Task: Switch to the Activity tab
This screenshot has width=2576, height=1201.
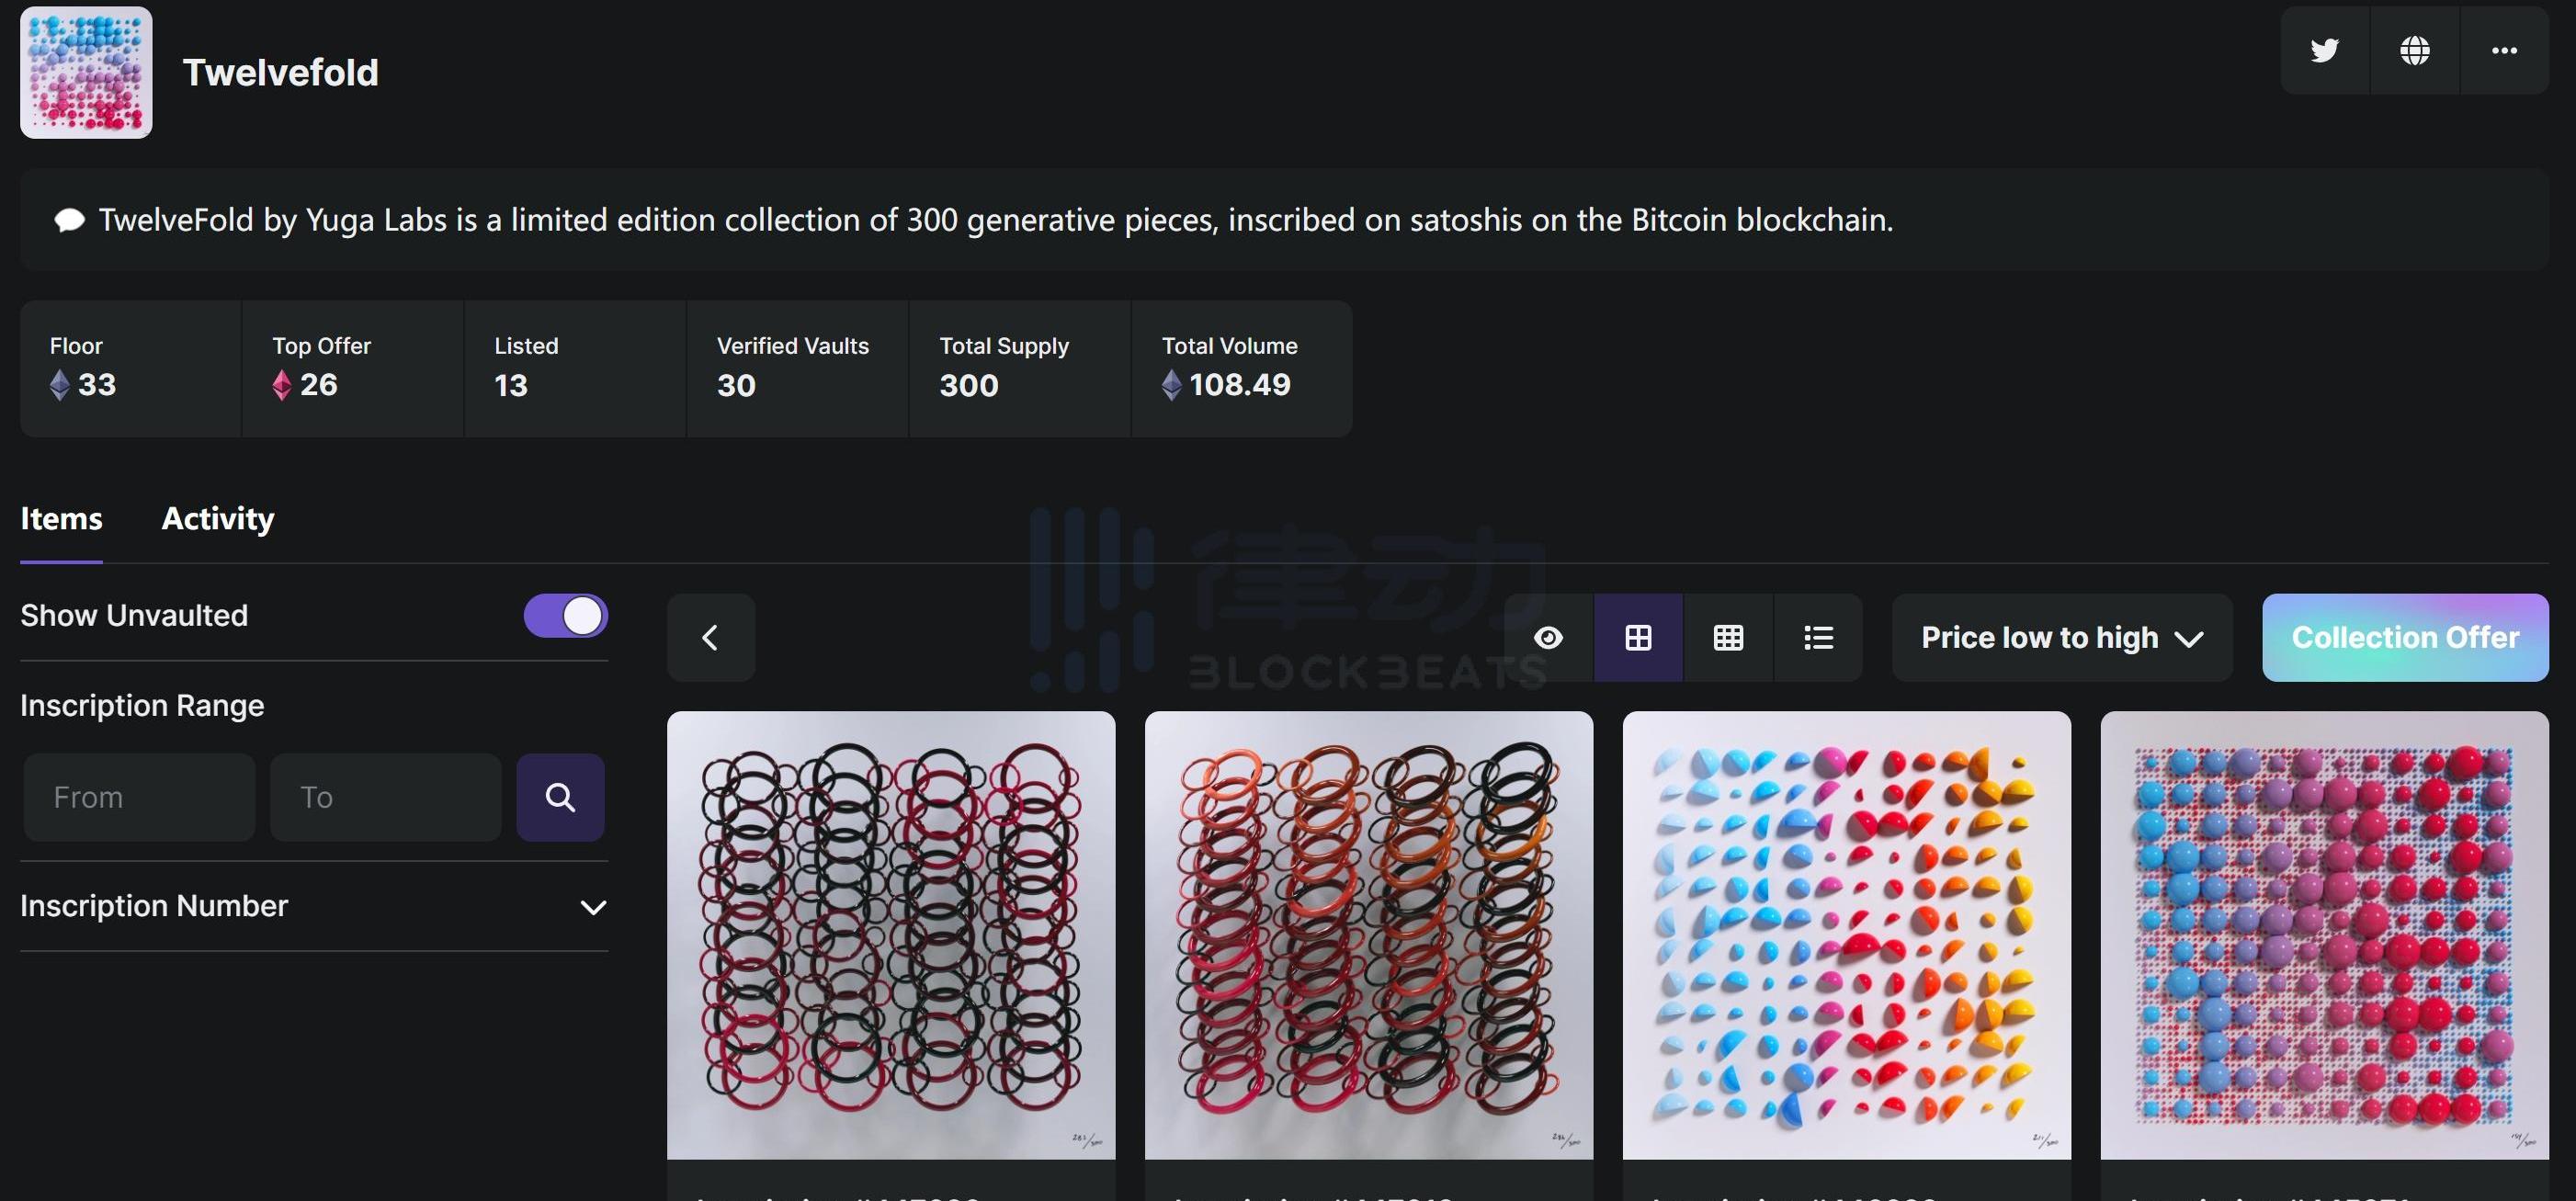Action: pos(218,519)
